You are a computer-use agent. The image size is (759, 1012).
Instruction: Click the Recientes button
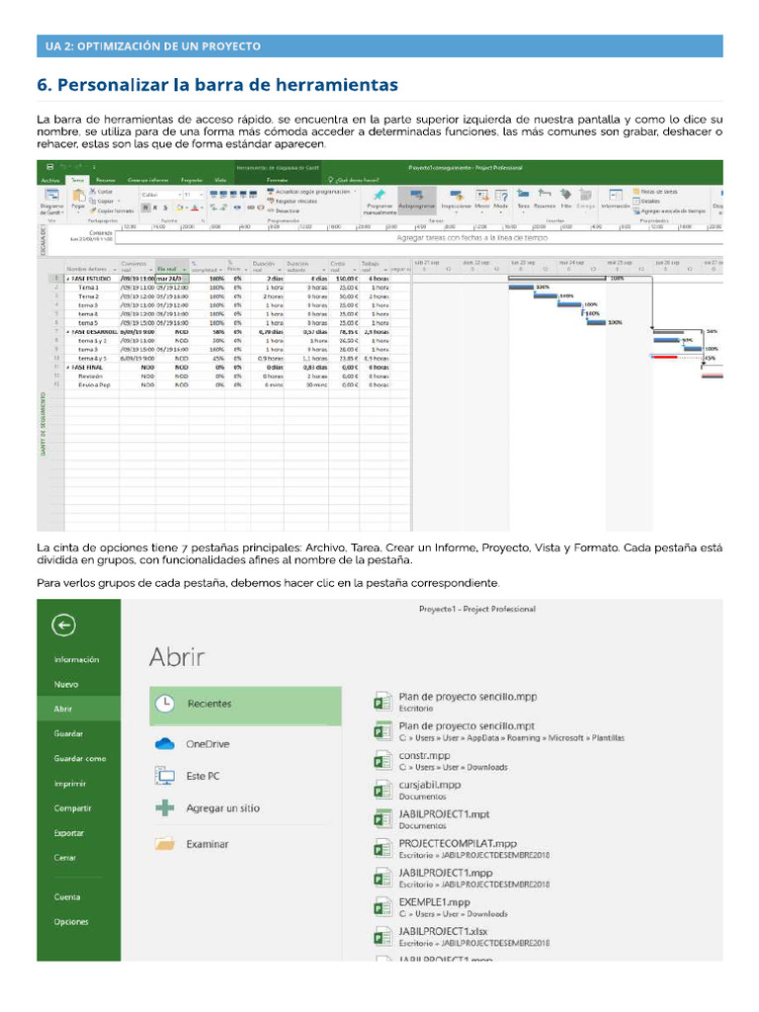tap(245, 706)
